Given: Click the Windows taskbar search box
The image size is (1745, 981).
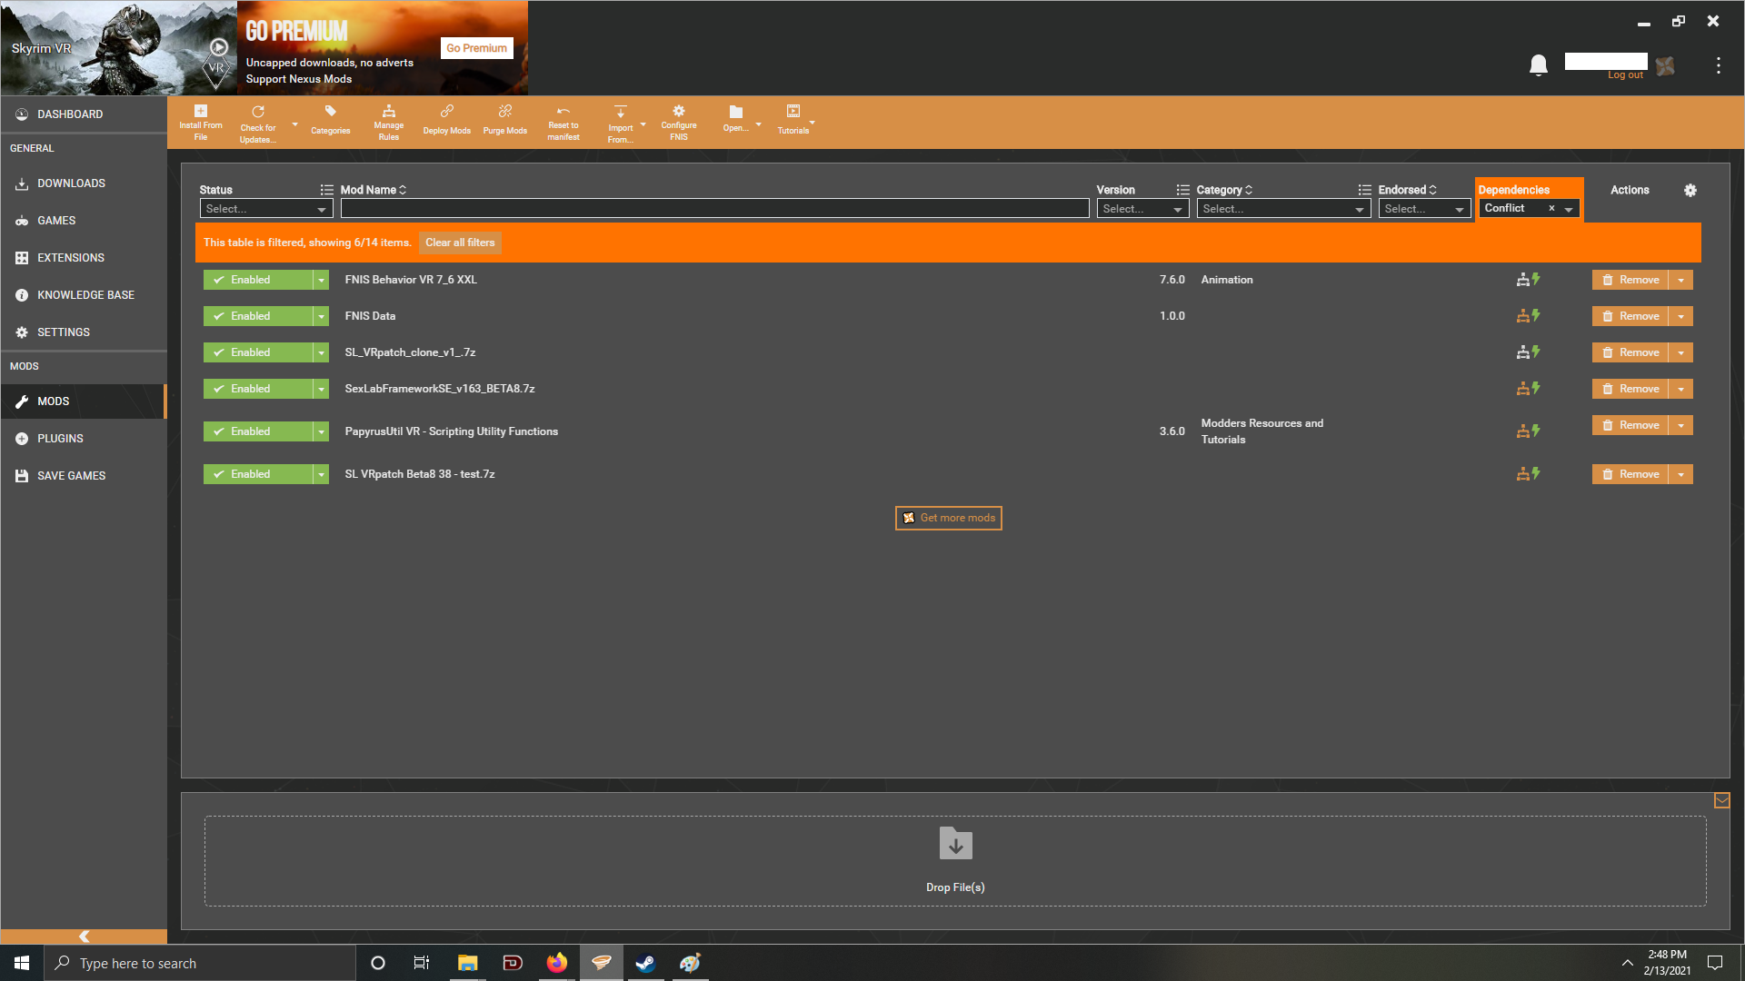Looking at the screenshot, I should (200, 963).
